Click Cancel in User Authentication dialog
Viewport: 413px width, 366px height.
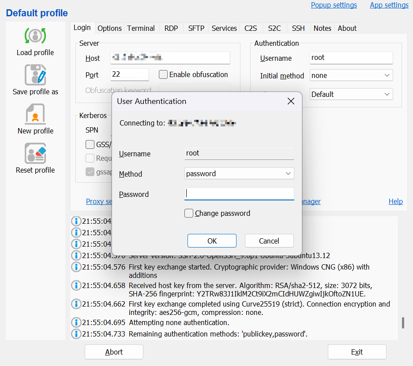coord(269,241)
